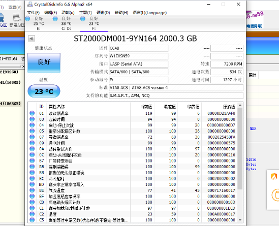Open the 主题(T) menu
Viewport: 279px width, 226px height.
[85, 13]
